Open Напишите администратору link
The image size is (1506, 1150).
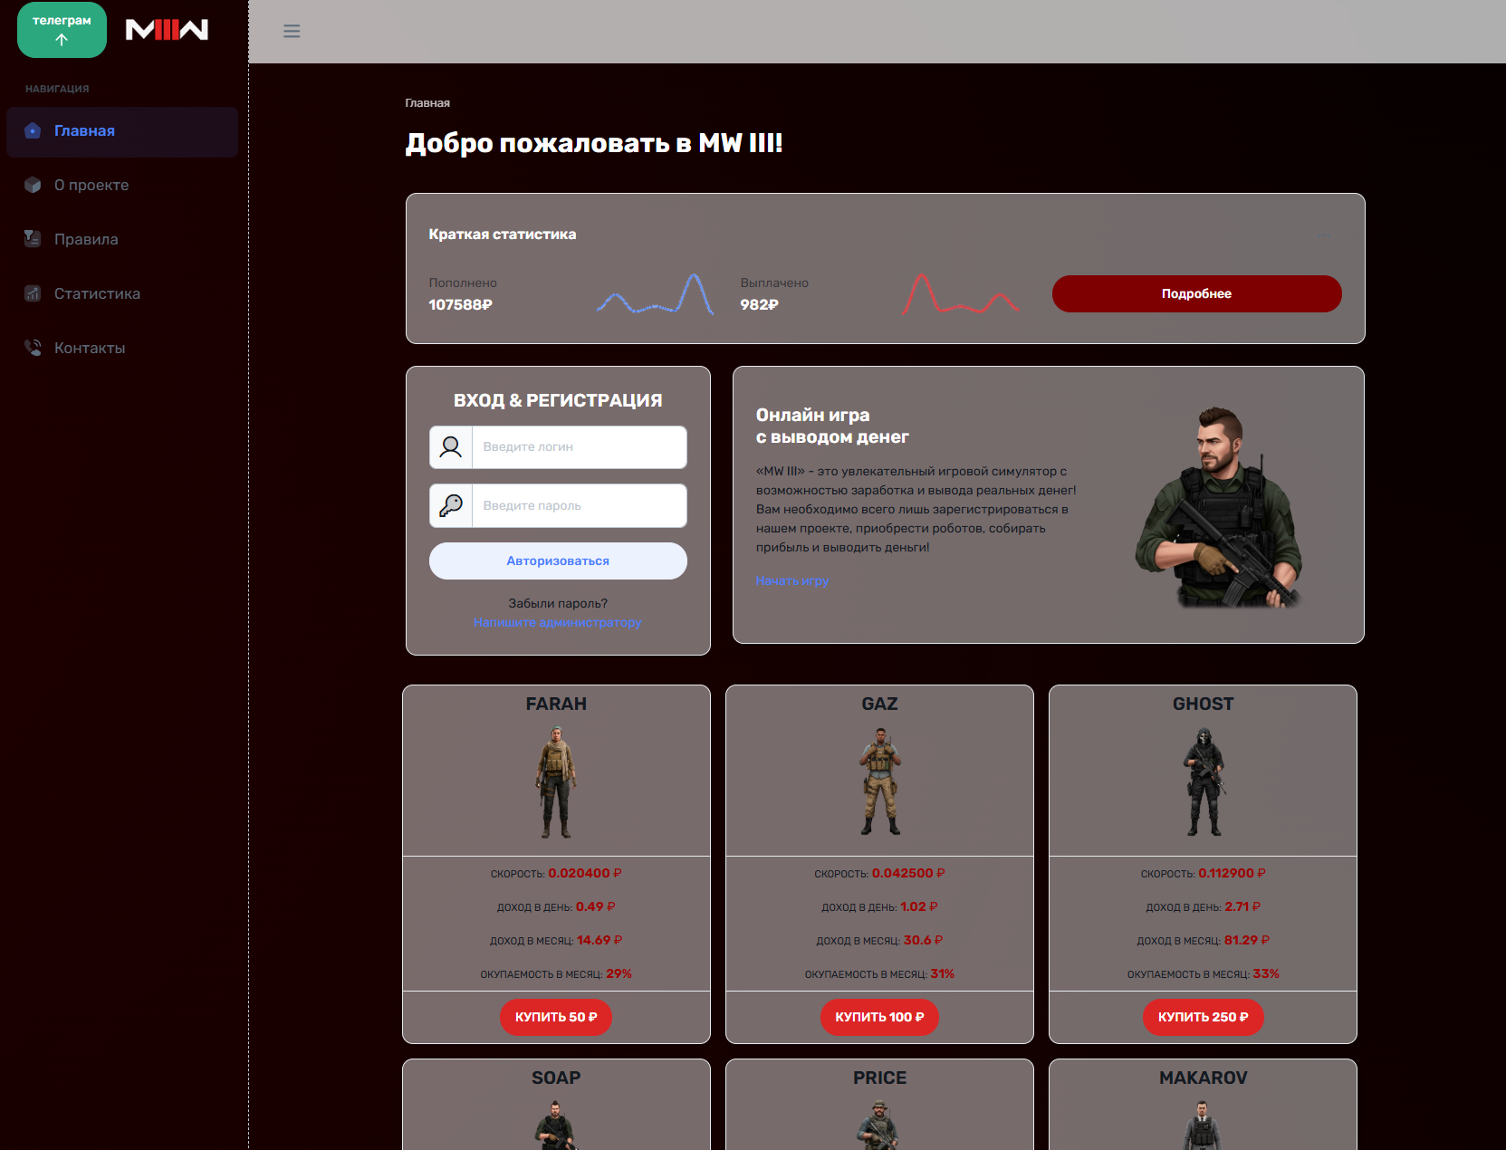[557, 622]
